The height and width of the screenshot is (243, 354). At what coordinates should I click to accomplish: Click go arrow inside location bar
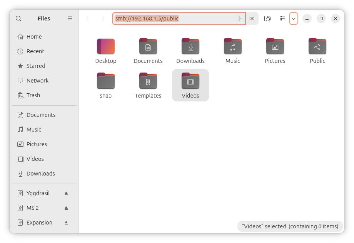(239, 19)
